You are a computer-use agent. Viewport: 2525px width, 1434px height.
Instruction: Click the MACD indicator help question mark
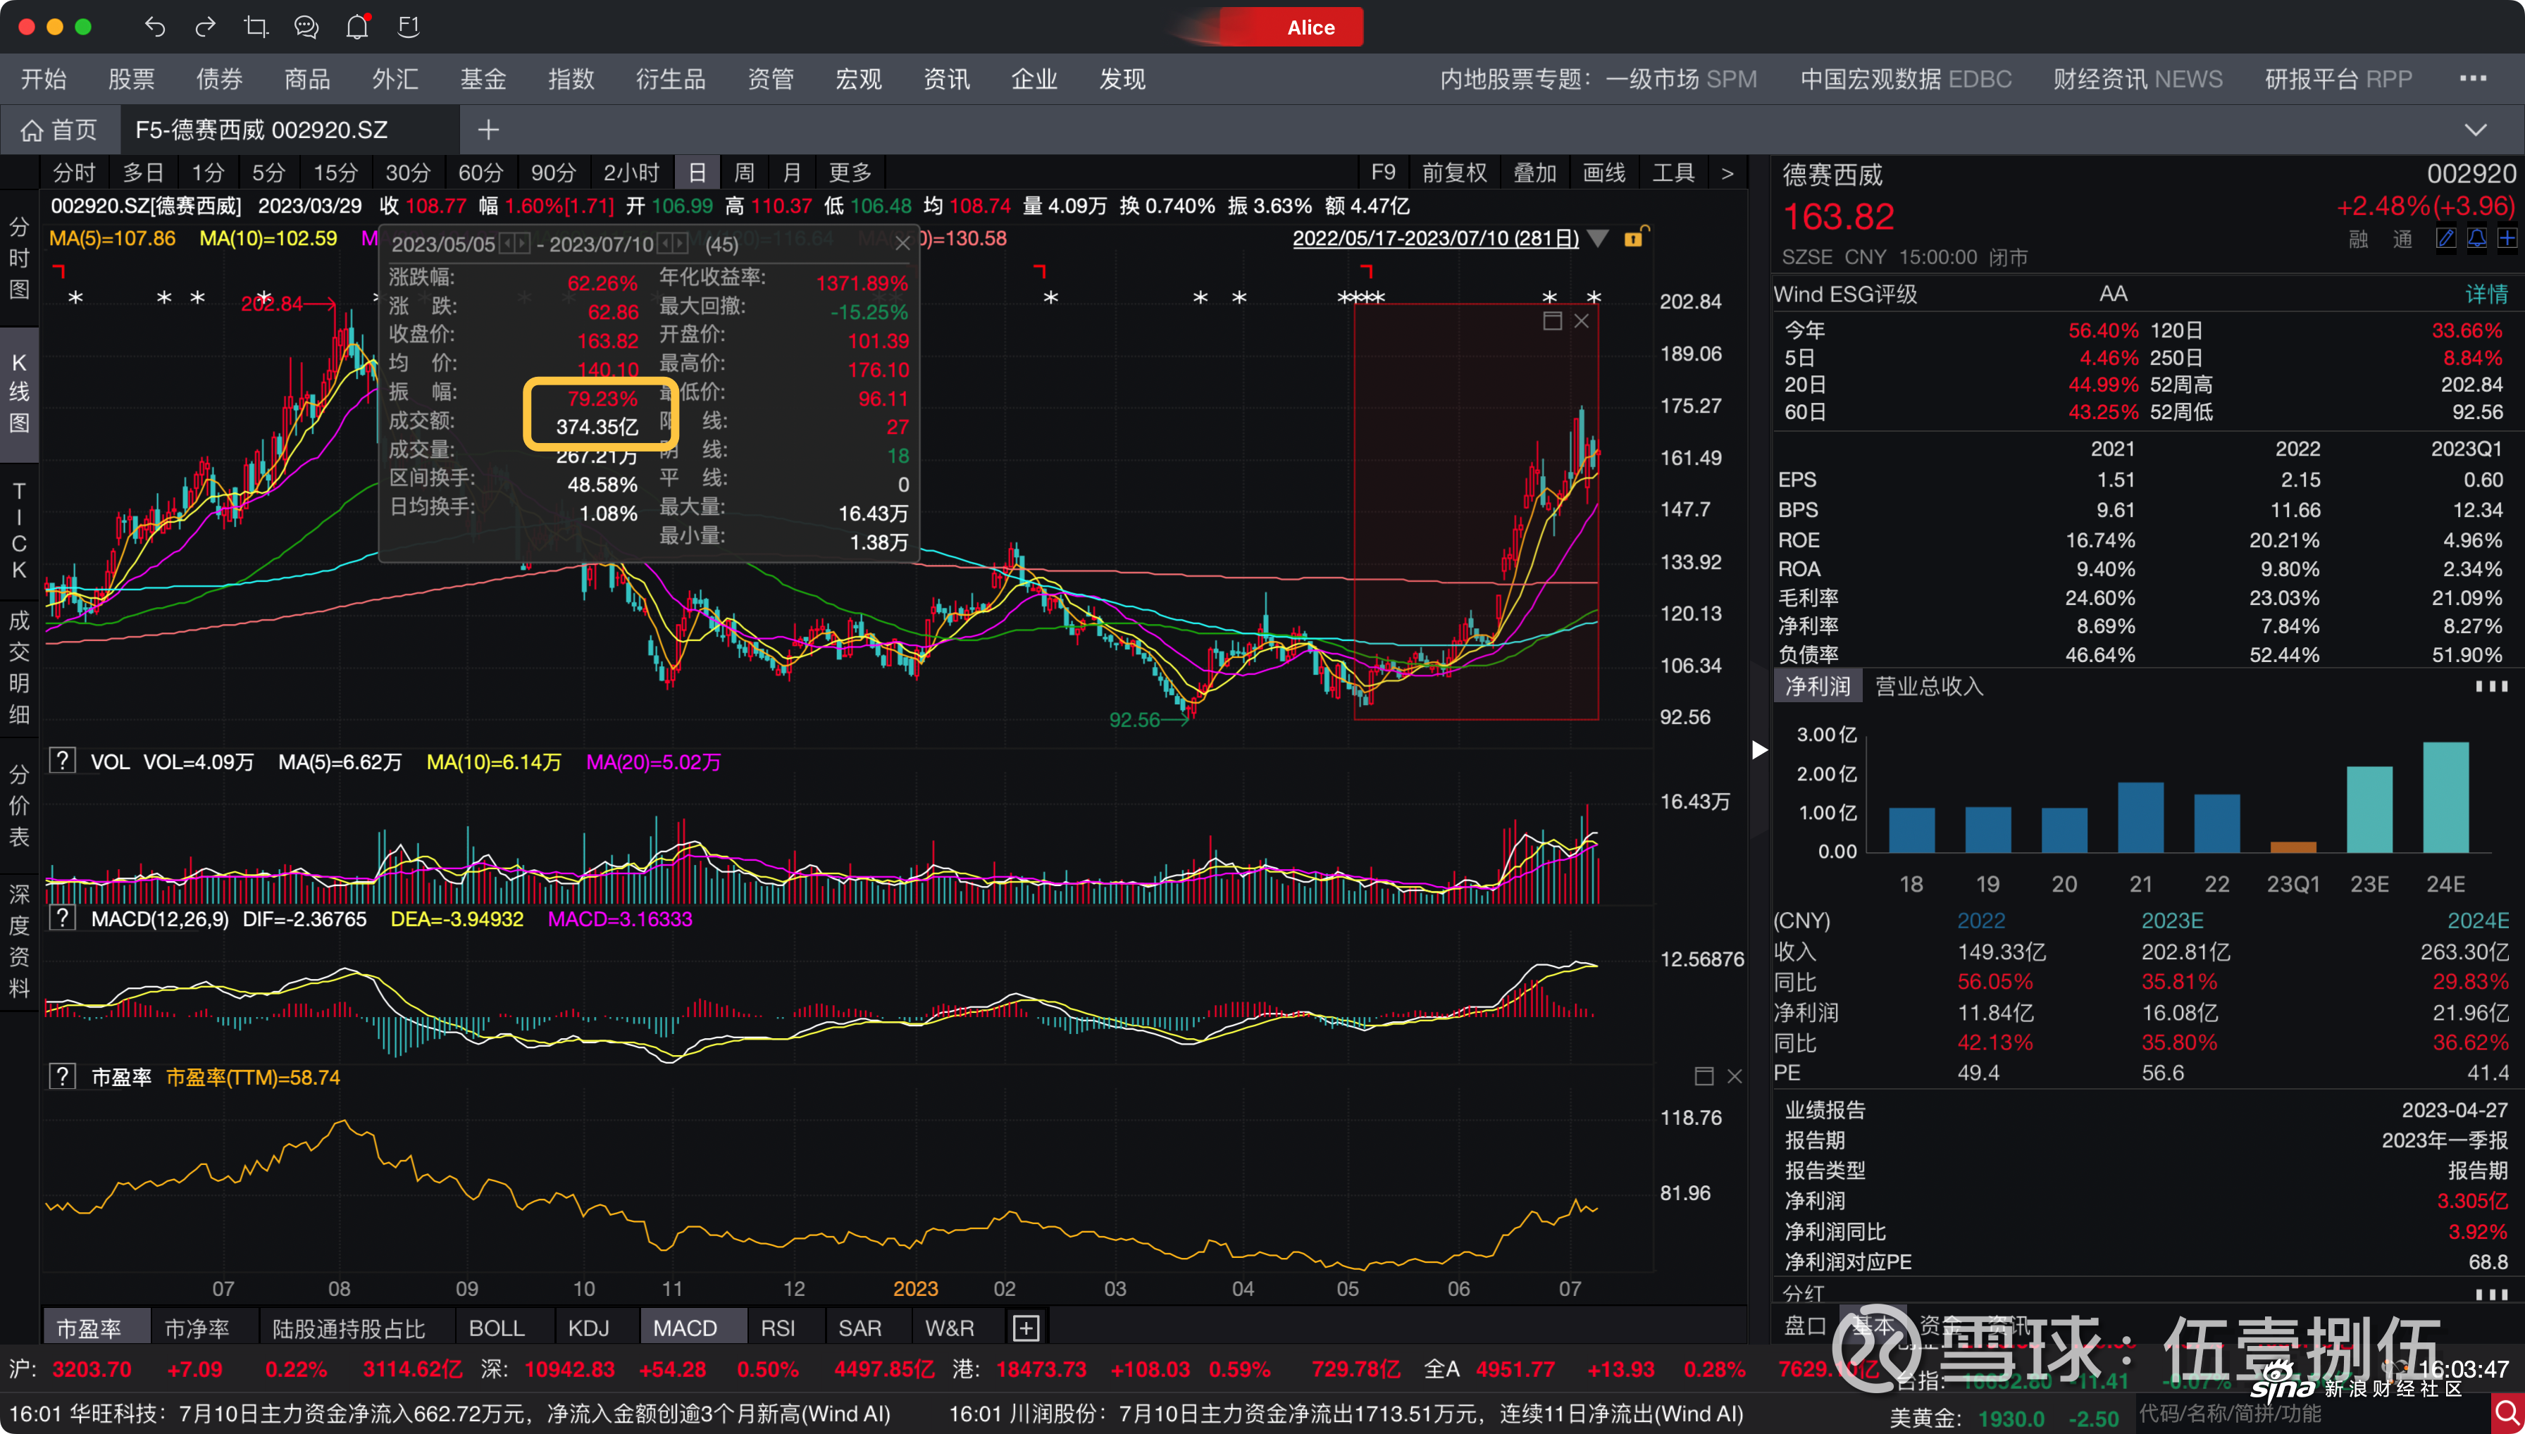coord(63,919)
